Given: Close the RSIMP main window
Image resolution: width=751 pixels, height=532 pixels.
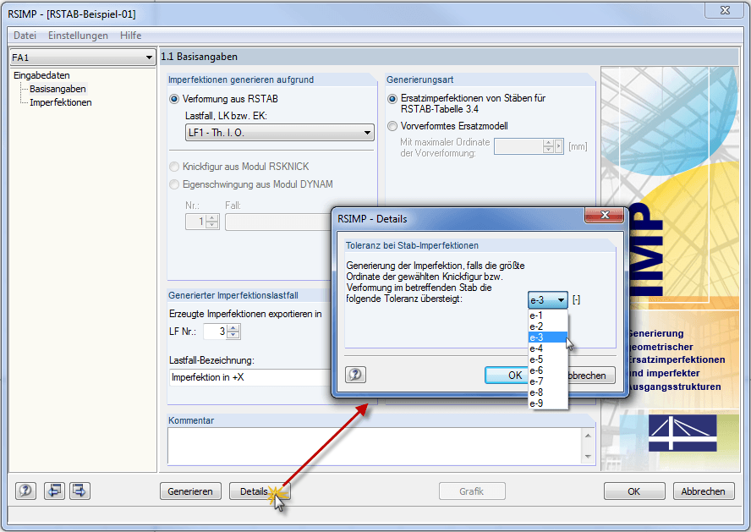Looking at the screenshot, I should point(725,10).
